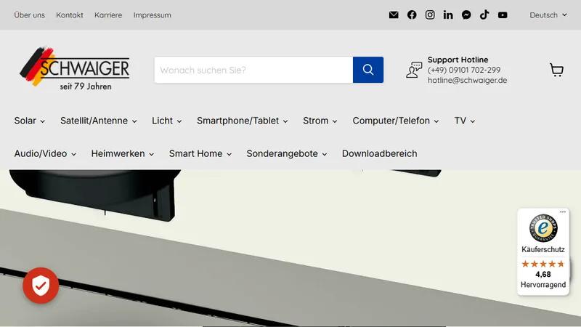Screen dimensions: 581x327
Task: Open the Trusted Shops guarantee seal
Action: click(543, 228)
